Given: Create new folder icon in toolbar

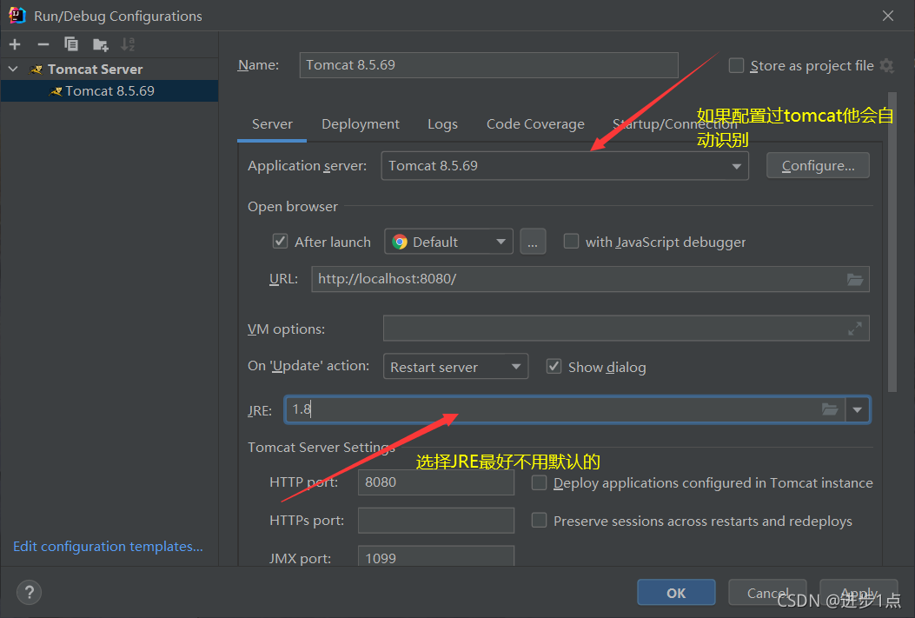Looking at the screenshot, I should point(101,44).
